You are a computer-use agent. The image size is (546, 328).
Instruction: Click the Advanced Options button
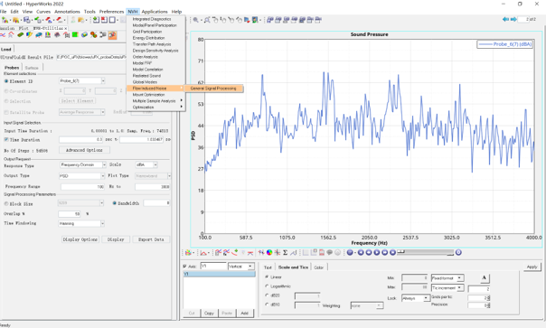(84, 150)
